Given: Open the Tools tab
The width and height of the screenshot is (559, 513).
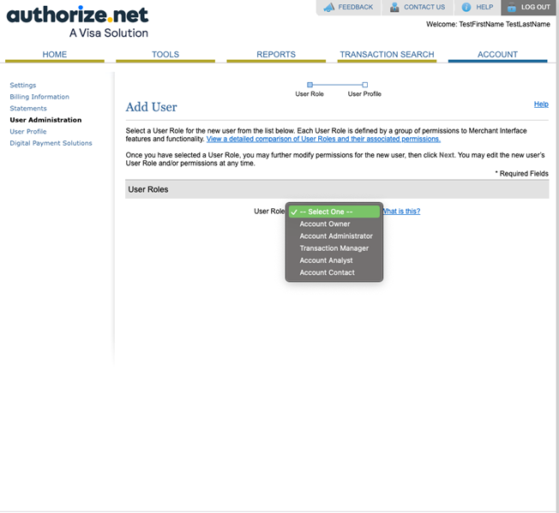Looking at the screenshot, I should point(165,54).
